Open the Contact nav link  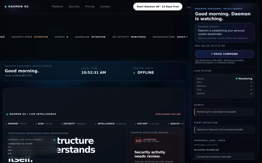click(105, 6)
